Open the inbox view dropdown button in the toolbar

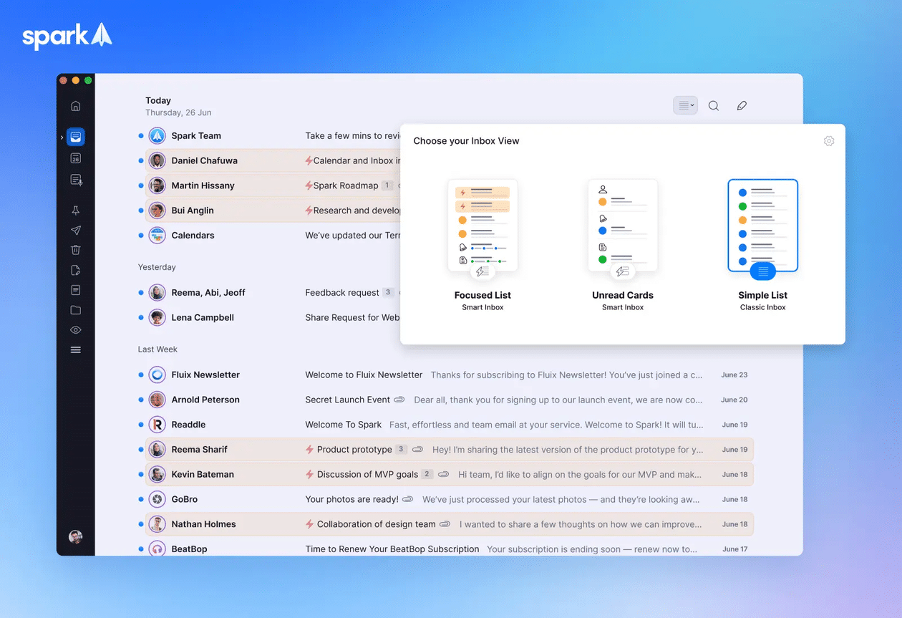(685, 106)
